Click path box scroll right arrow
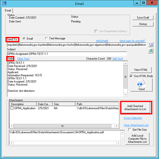Viewport: 159px width, 159px height. click(118, 143)
